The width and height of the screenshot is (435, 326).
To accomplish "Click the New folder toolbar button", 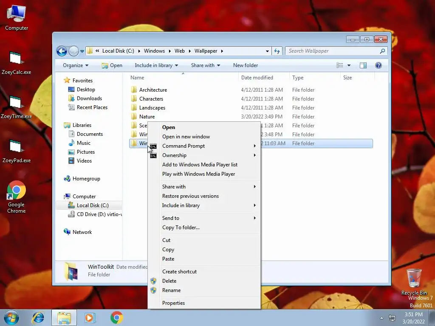I will [x=246, y=65].
